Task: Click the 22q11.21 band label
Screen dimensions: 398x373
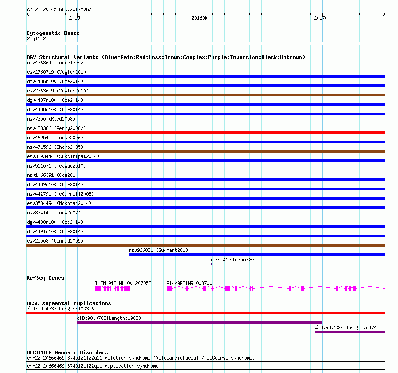Action: tap(38, 38)
